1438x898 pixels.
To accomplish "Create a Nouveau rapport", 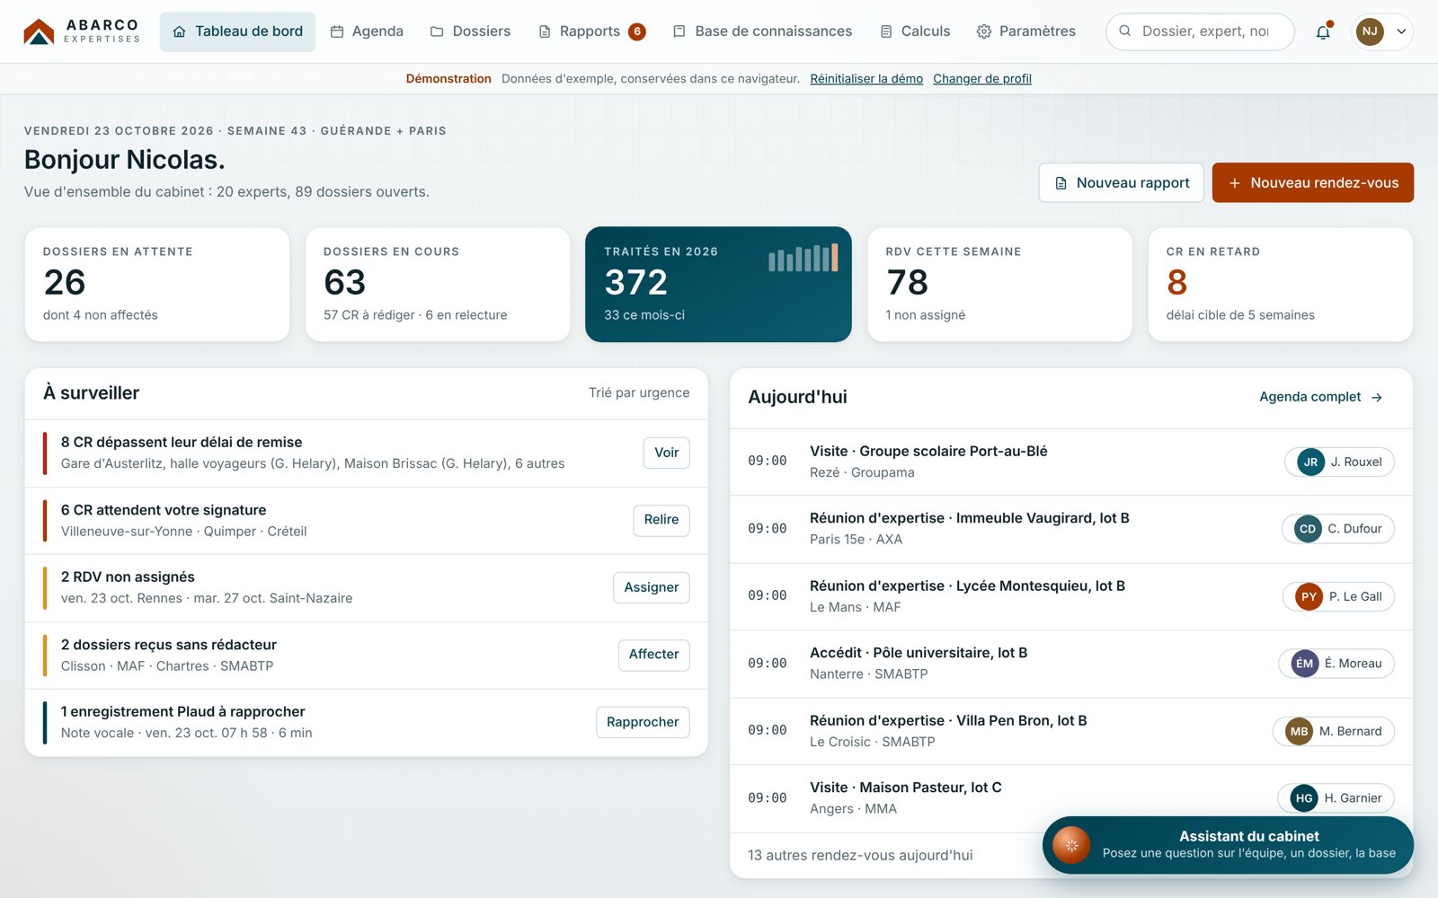I will pyautogui.click(x=1121, y=182).
